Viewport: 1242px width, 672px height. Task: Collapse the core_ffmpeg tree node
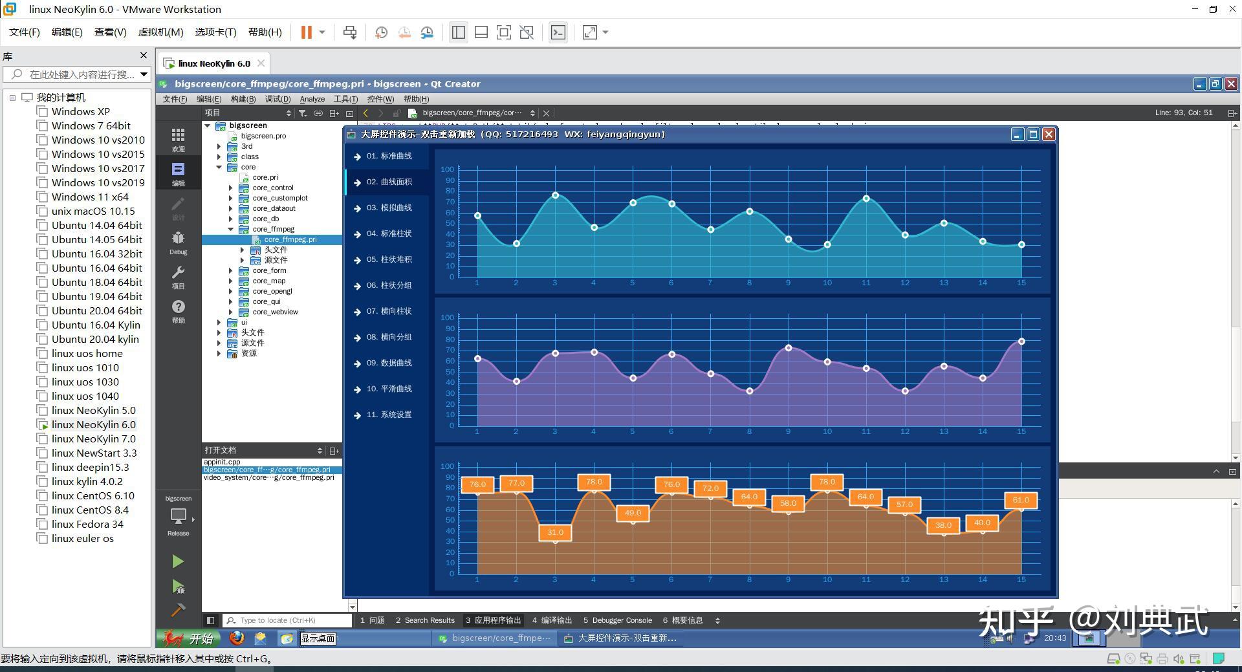point(231,229)
